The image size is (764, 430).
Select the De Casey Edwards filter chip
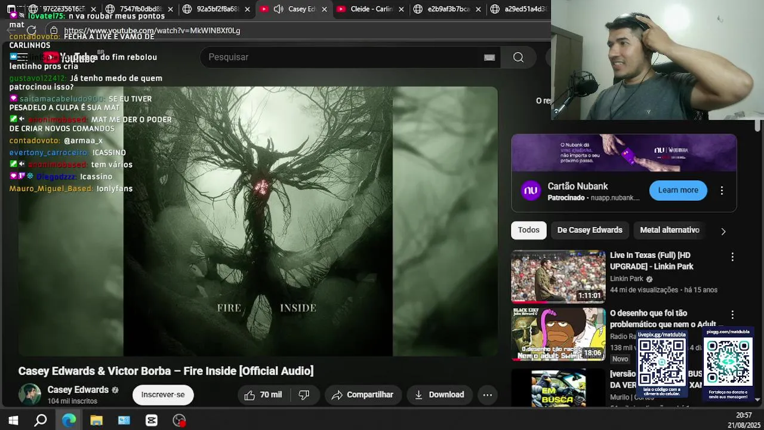(590, 230)
